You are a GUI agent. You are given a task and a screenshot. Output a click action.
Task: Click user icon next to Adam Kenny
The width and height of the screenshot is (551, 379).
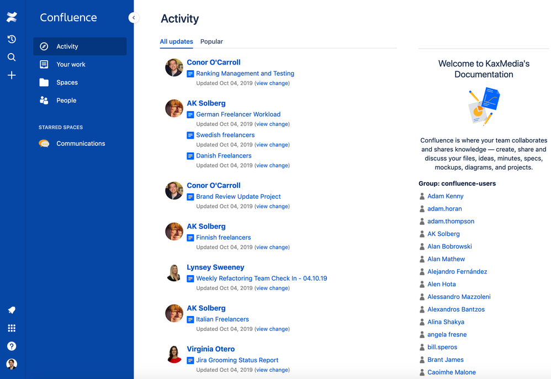click(422, 196)
